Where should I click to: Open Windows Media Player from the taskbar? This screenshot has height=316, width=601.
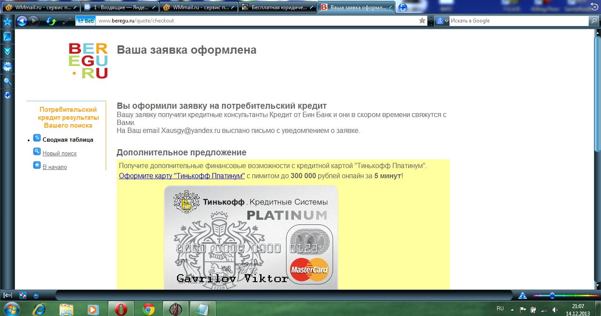point(93,309)
